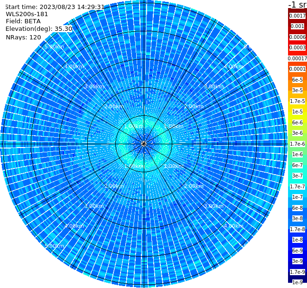Select the 3e-8 colorbar tick label
This screenshot has width=307, height=288.
tap(298, 218)
